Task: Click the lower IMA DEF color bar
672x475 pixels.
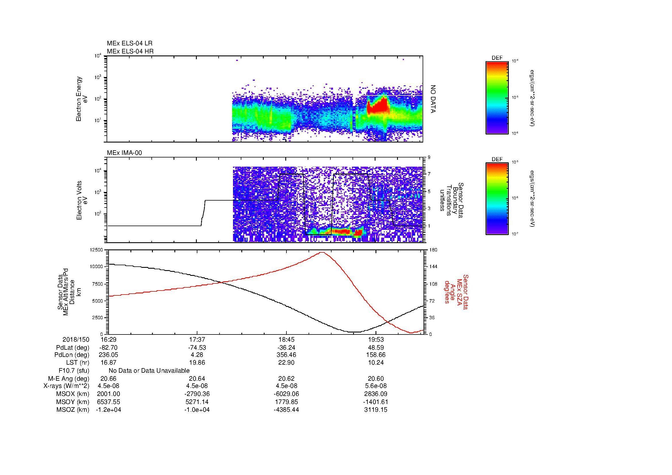Action: pyautogui.click(x=497, y=199)
